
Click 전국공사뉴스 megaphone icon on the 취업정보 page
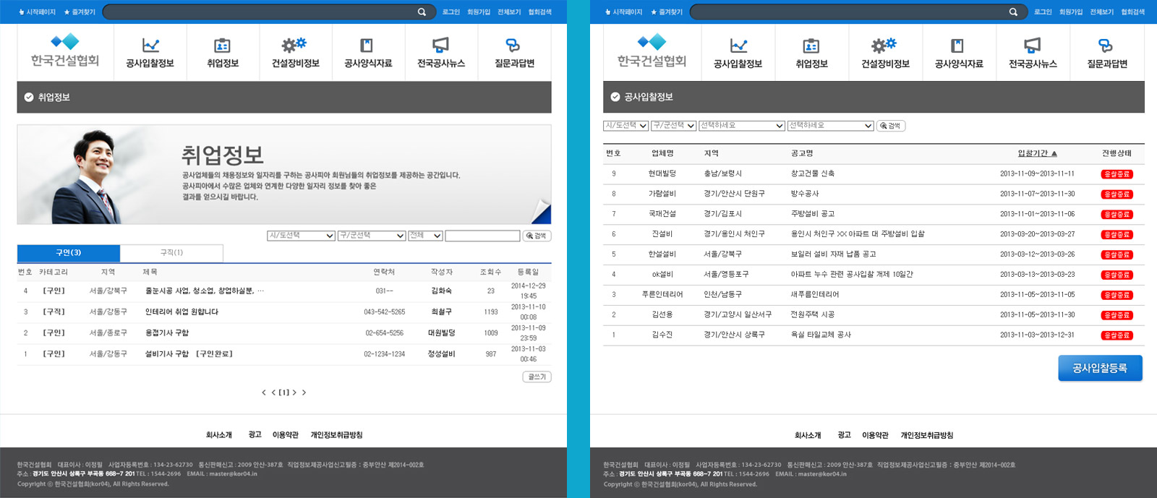[440, 46]
